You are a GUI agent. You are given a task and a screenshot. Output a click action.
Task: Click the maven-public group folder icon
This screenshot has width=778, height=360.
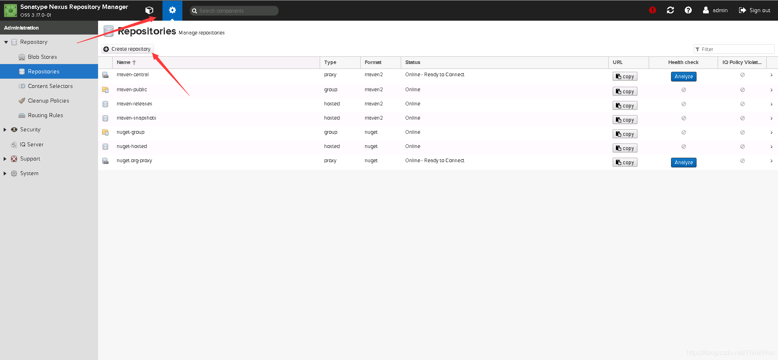point(105,90)
